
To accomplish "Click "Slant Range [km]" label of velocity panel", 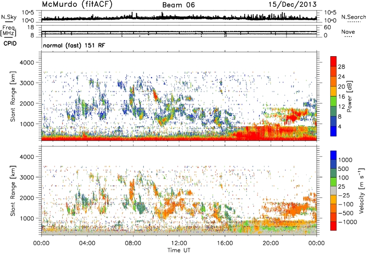I will [x=13, y=190].
